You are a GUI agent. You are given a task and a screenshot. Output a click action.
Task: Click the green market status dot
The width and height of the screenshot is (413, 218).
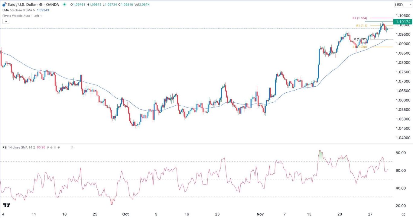[x=64, y=5]
